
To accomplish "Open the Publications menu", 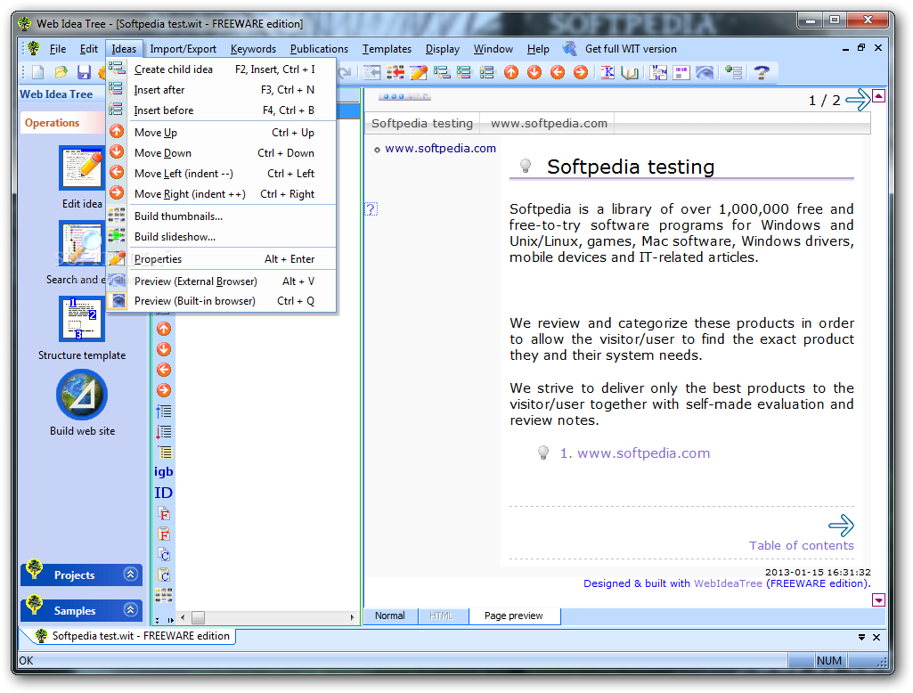I will (x=319, y=49).
